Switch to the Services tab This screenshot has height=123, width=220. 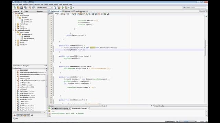[x=40, y=11]
